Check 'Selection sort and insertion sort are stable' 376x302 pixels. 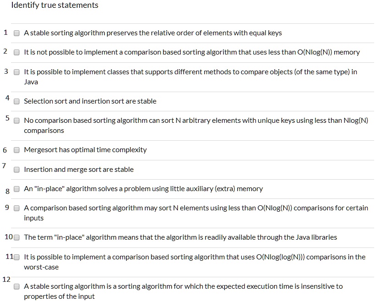click(17, 101)
